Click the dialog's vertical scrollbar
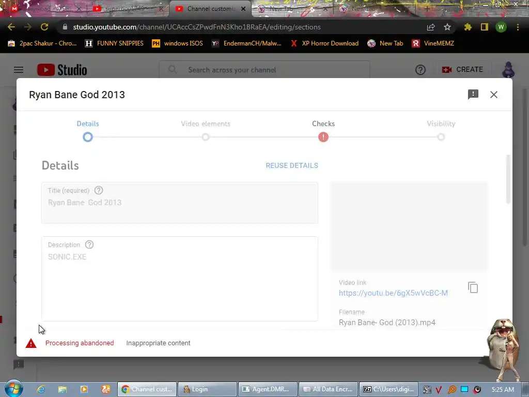 (x=508, y=179)
